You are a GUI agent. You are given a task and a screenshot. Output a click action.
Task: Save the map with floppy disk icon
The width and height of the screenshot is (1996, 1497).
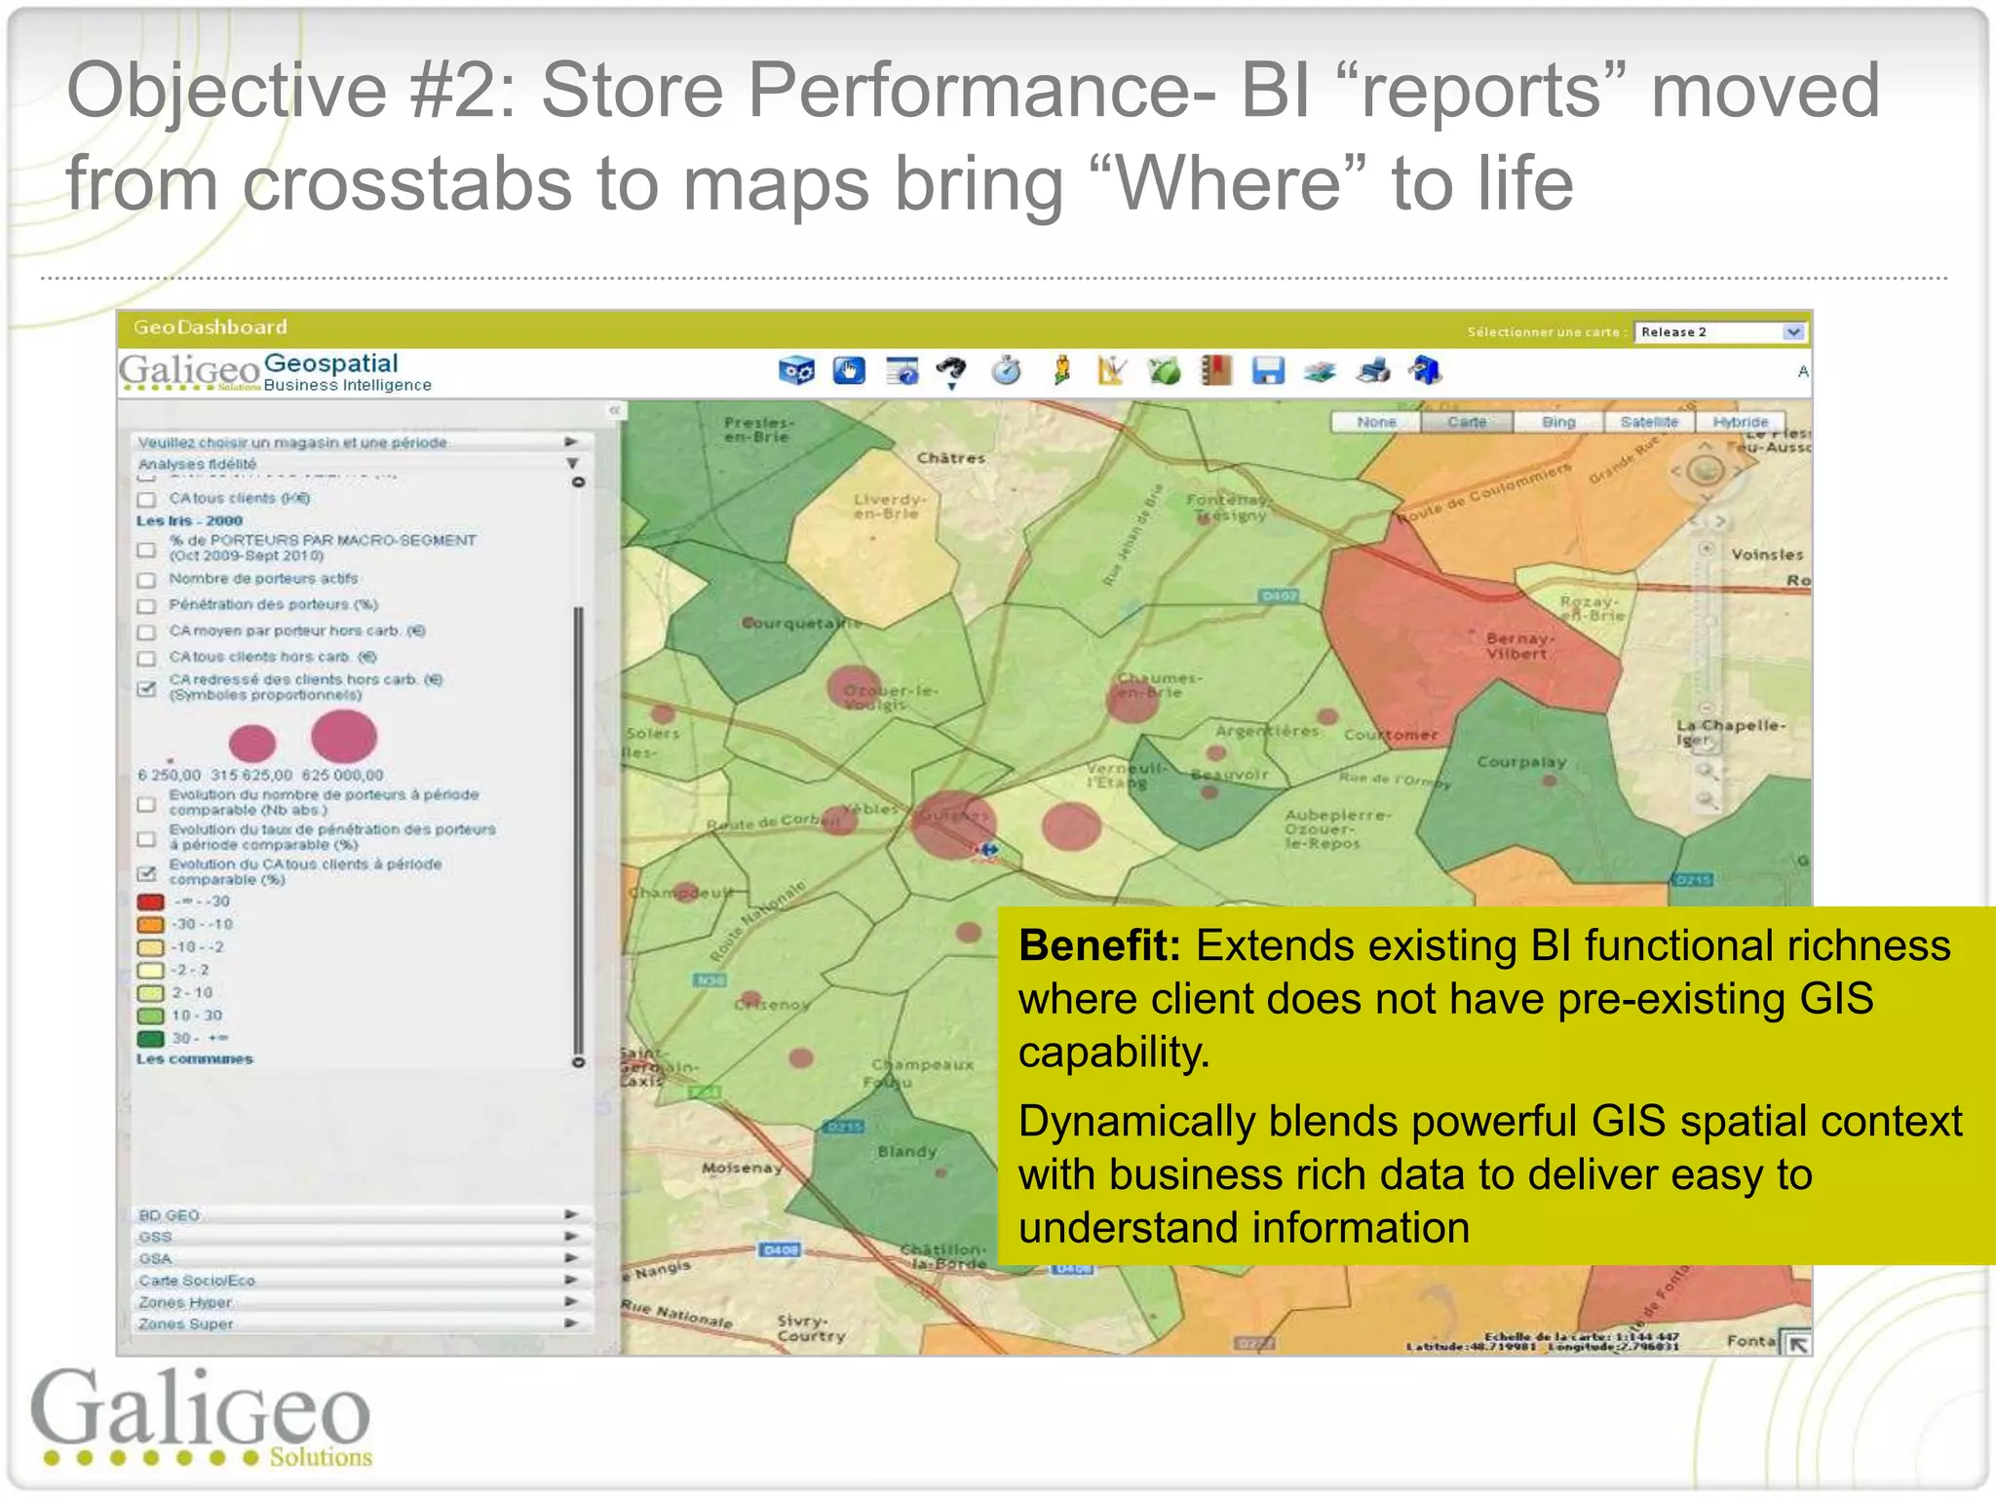1268,370
